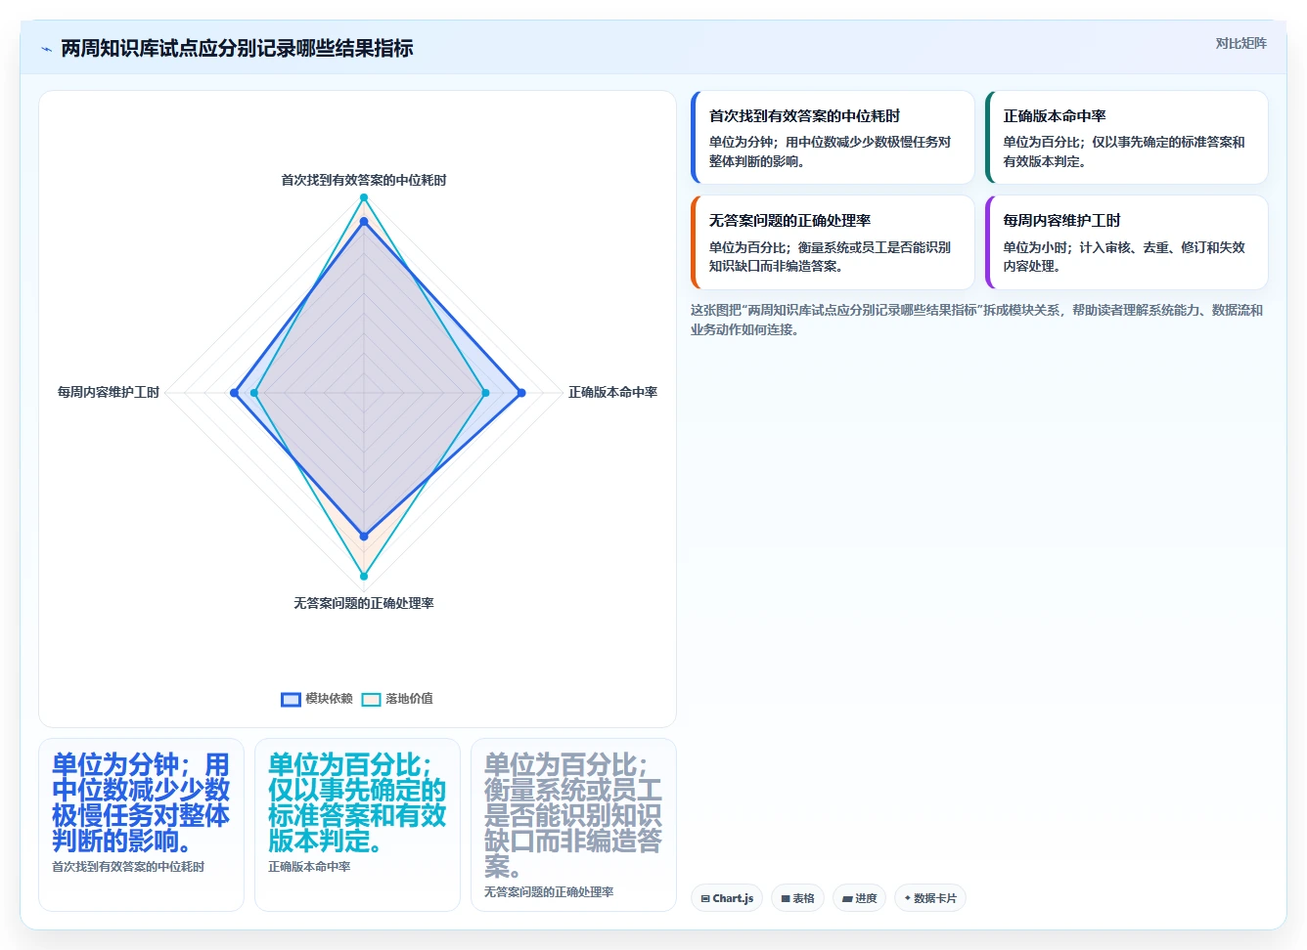This screenshot has height=950, width=1307.
Task: Click blue data point at radar right
Action: click(x=521, y=393)
